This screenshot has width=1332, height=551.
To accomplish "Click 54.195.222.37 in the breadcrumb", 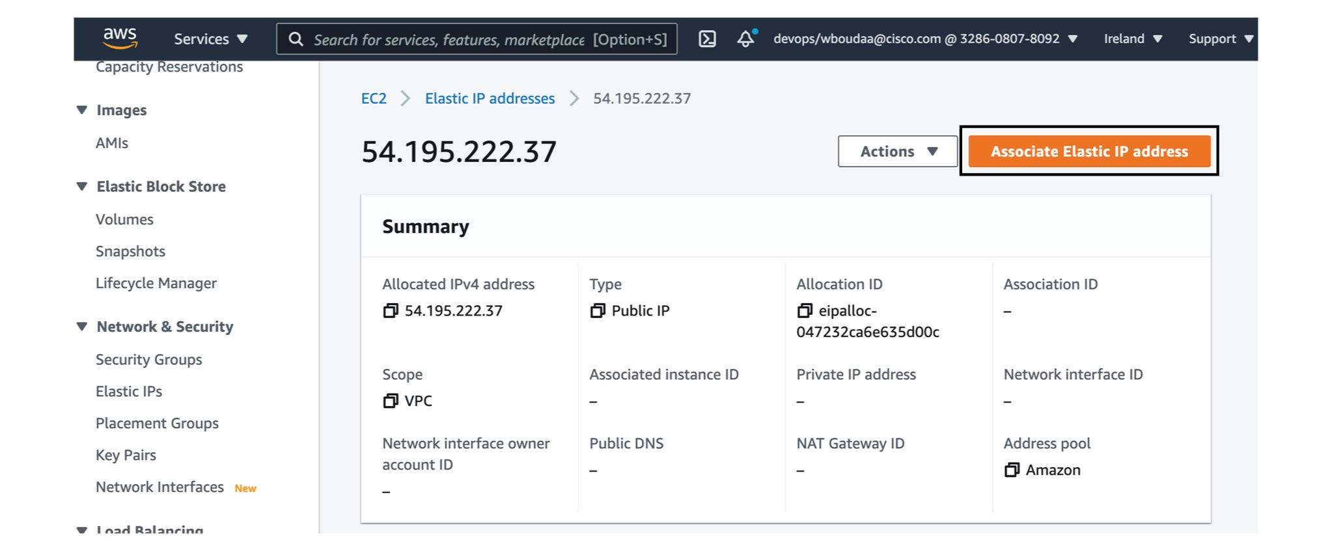I will (x=642, y=98).
